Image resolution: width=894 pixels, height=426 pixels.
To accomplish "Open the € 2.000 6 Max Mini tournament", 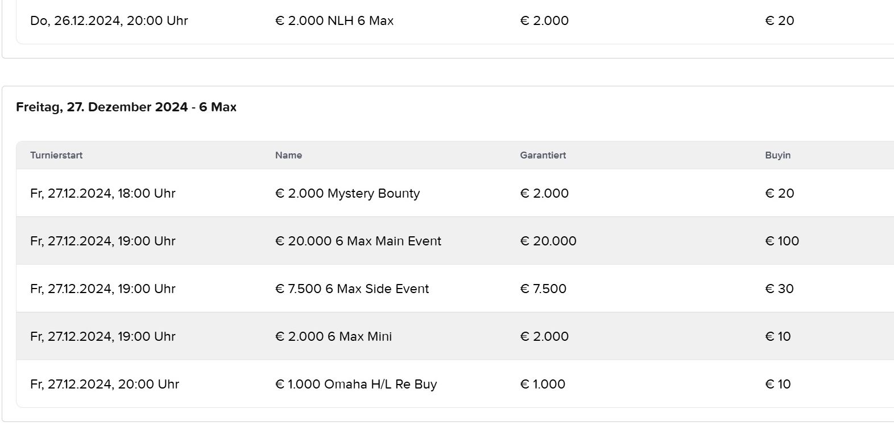I will [333, 336].
